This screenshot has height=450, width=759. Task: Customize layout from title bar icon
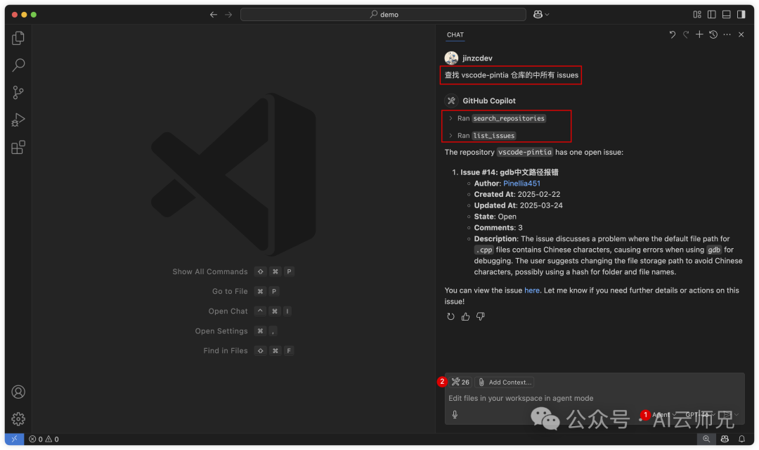click(697, 15)
